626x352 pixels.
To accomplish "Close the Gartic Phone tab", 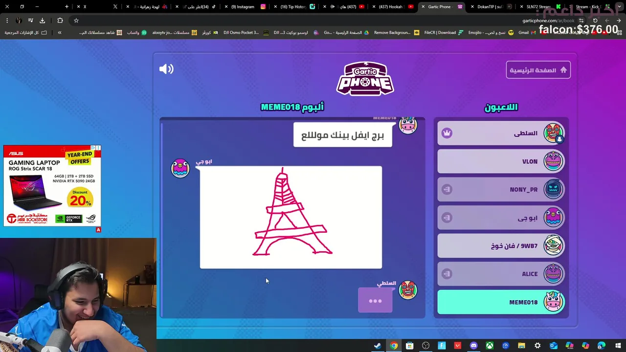I will (423, 7).
